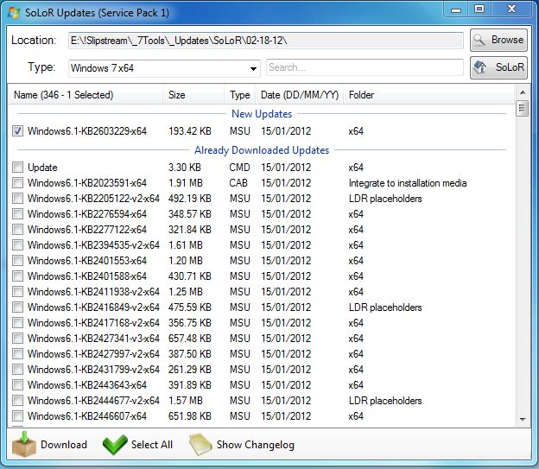
Task: Click the CAB type cell
Action: (238, 183)
